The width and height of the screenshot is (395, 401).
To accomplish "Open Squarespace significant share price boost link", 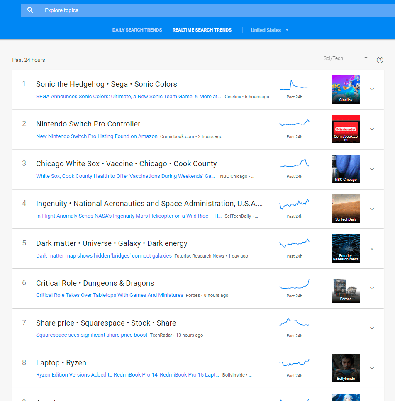I will click(x=92, y=335).
